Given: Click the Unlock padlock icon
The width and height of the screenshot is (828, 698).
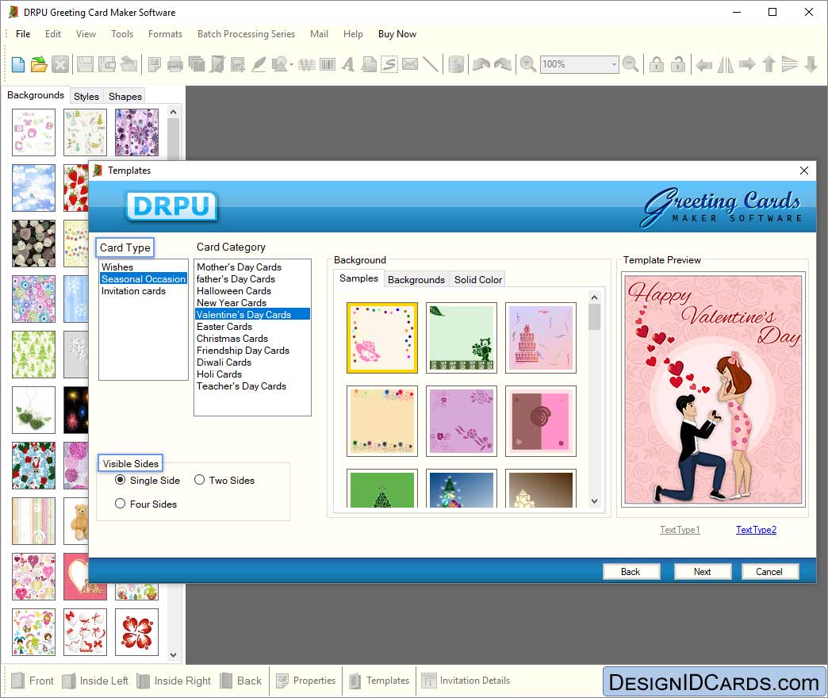Looking at the screenshot, I should 678,64.
